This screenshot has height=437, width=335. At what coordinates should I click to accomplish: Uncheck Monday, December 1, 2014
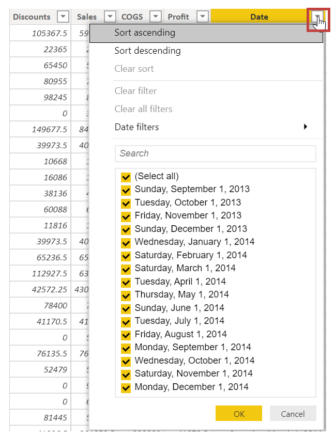(x=126, y=388)
